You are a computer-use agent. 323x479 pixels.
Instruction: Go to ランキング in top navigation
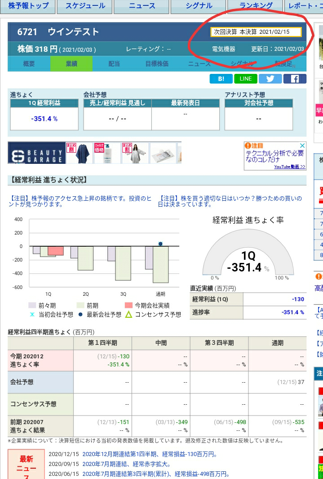click(x=256, y=6)
